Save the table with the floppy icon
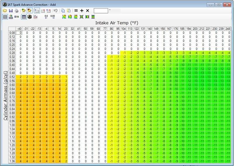This screenshot has height=166, width=234. pyautogui.click(x=11, y=11)
